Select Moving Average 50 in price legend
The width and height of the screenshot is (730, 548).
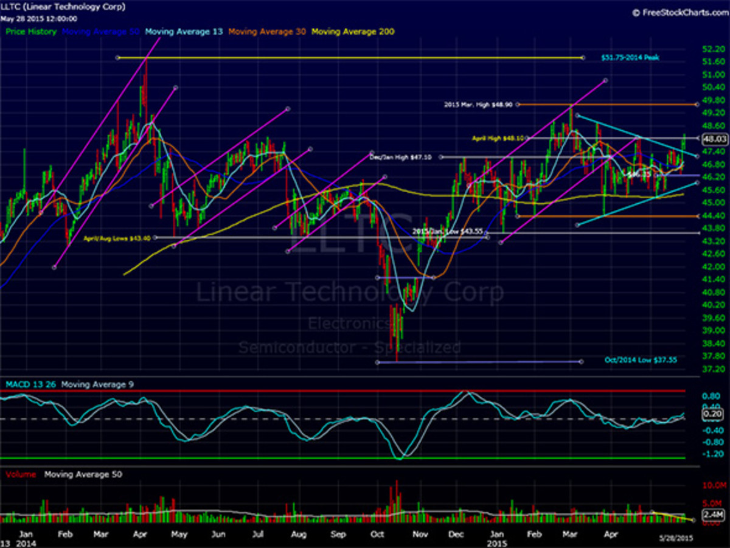pos(100,31)
